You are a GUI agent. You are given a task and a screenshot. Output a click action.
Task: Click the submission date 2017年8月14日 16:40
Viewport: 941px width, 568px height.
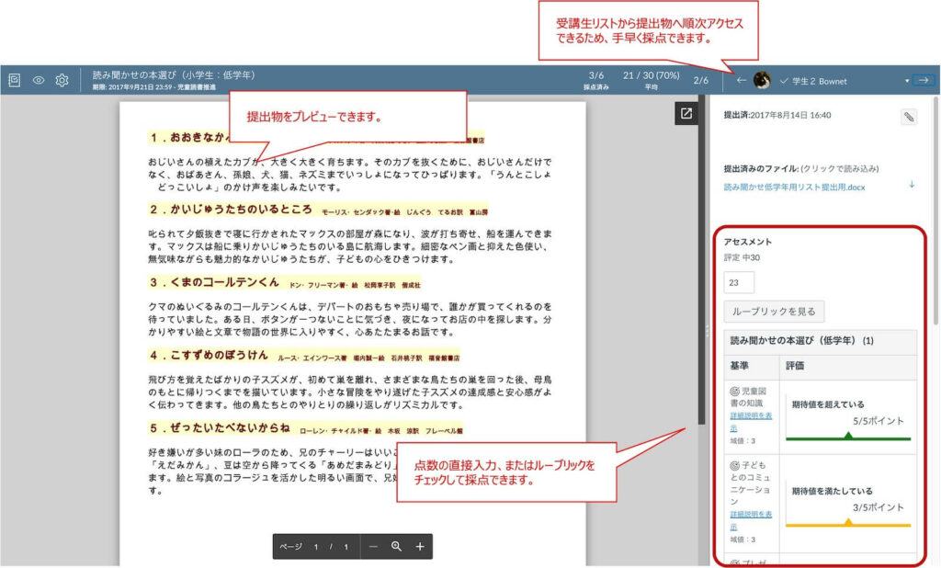point(790,115)
